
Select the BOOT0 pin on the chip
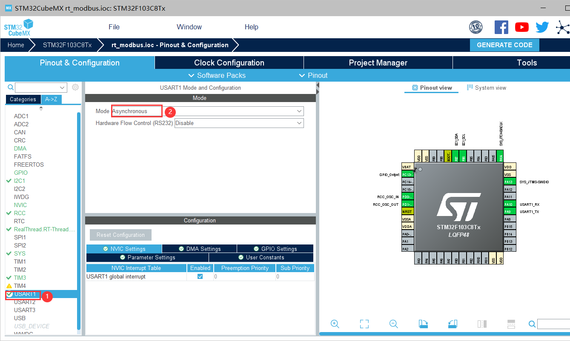click(448, 156)
